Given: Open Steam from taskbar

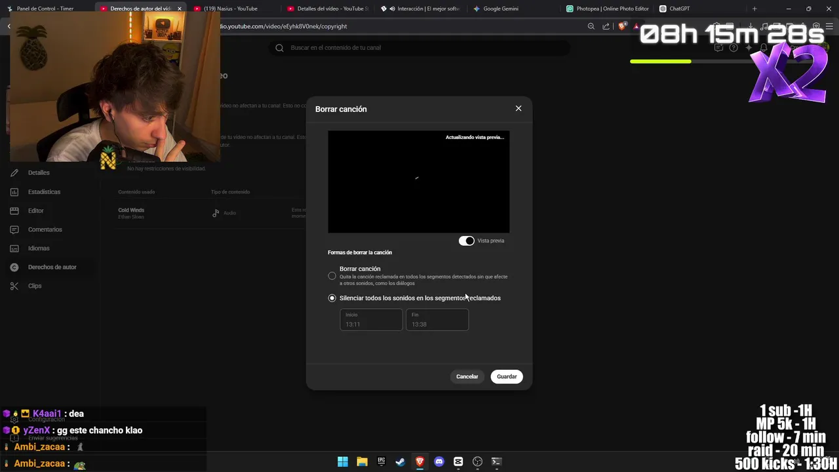Looking at the screenshot, I should 400,462.
